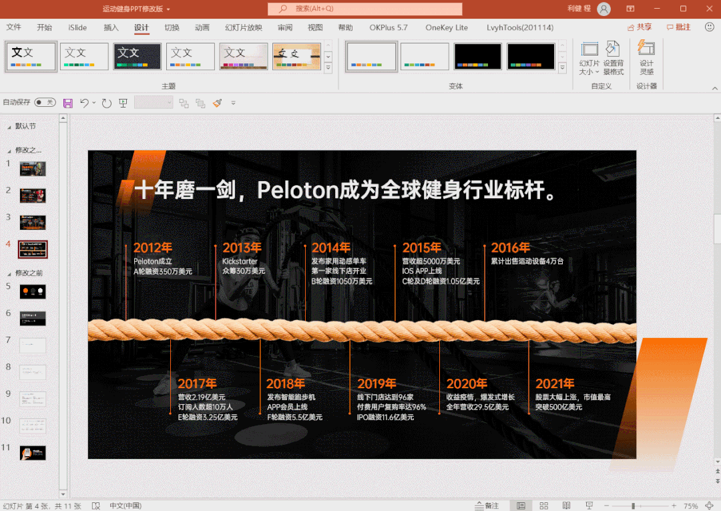Click fit slide to window icon
Screen dimensions: 721x511
tap(710, 506)
